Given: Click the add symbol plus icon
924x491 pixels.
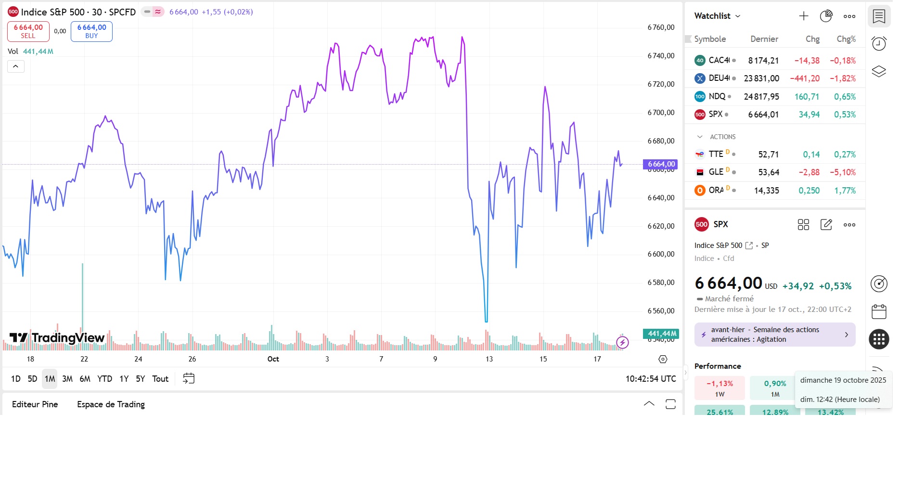Looking at the screenshot, I should tap(804, 16).
